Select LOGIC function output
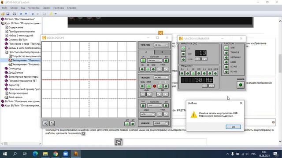The width and height of the screenshot is (282, 158). pos(226,62)
